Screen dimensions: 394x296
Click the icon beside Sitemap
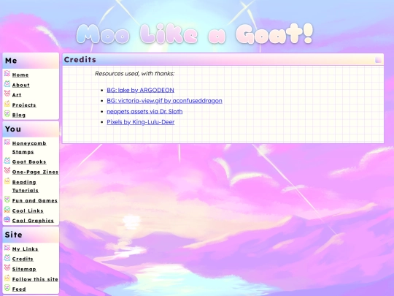[7, 267]
